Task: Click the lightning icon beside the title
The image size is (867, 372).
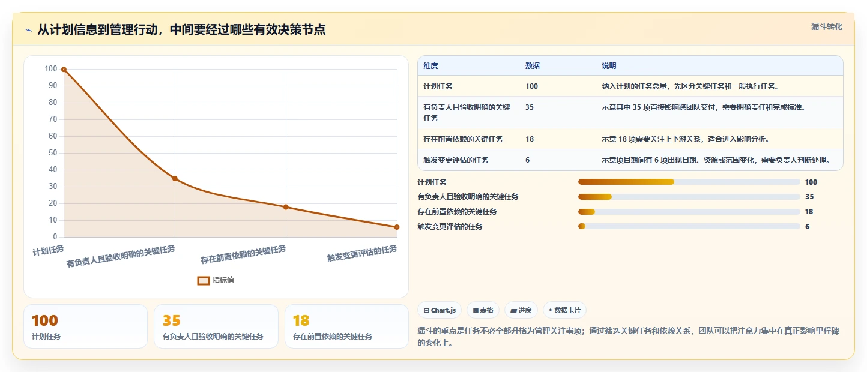Action: tap(28, 30)
